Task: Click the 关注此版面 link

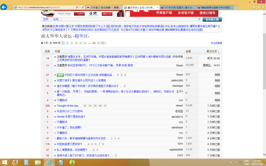Action: [216, 43]
